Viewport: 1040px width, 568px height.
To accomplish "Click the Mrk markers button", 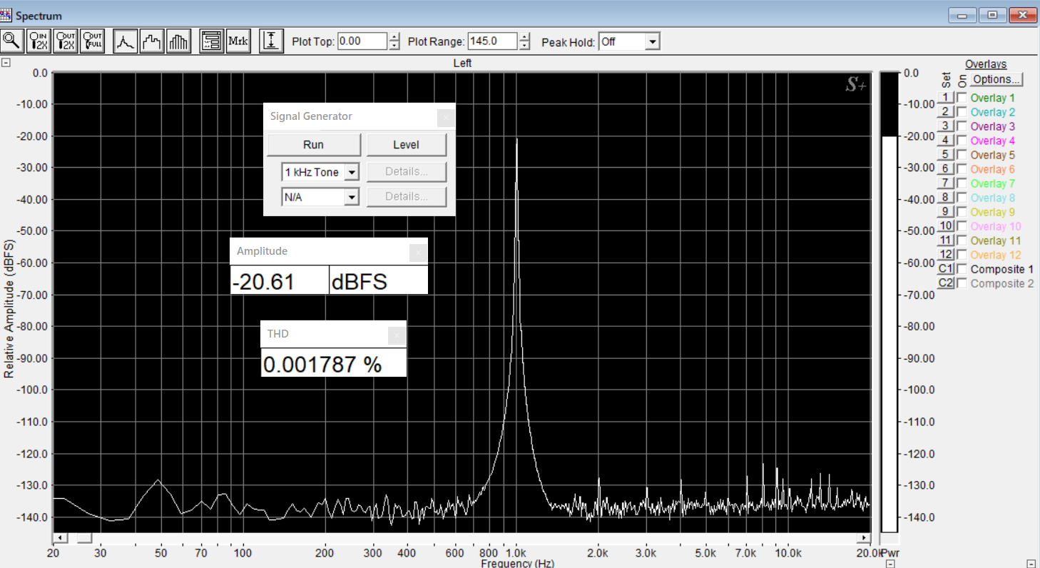I will (238, 41).
